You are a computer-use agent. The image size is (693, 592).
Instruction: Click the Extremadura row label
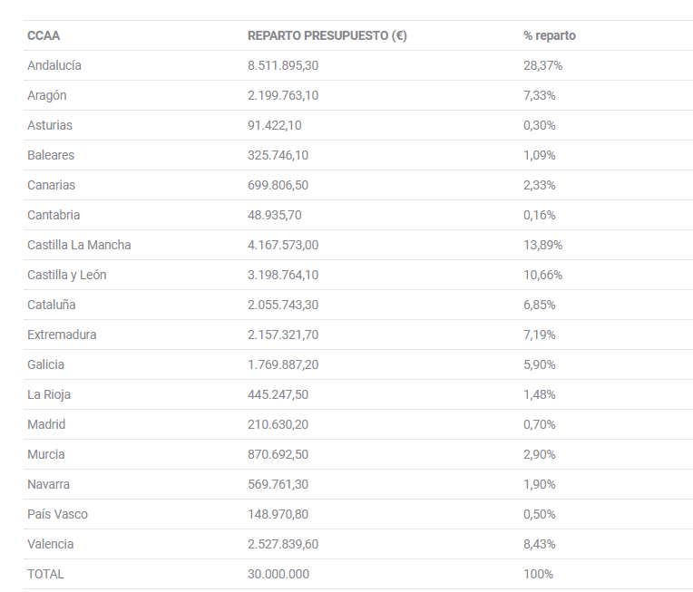(62, 335)
